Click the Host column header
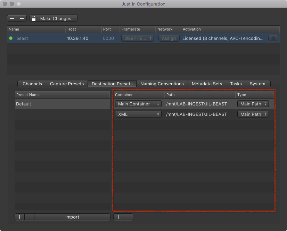This screenshot has height=231, width=287. pyautogui.click(x=83, y=29)
